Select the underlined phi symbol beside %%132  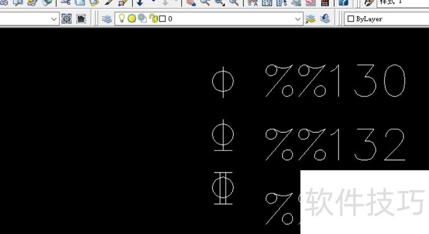tap(223, 135)
